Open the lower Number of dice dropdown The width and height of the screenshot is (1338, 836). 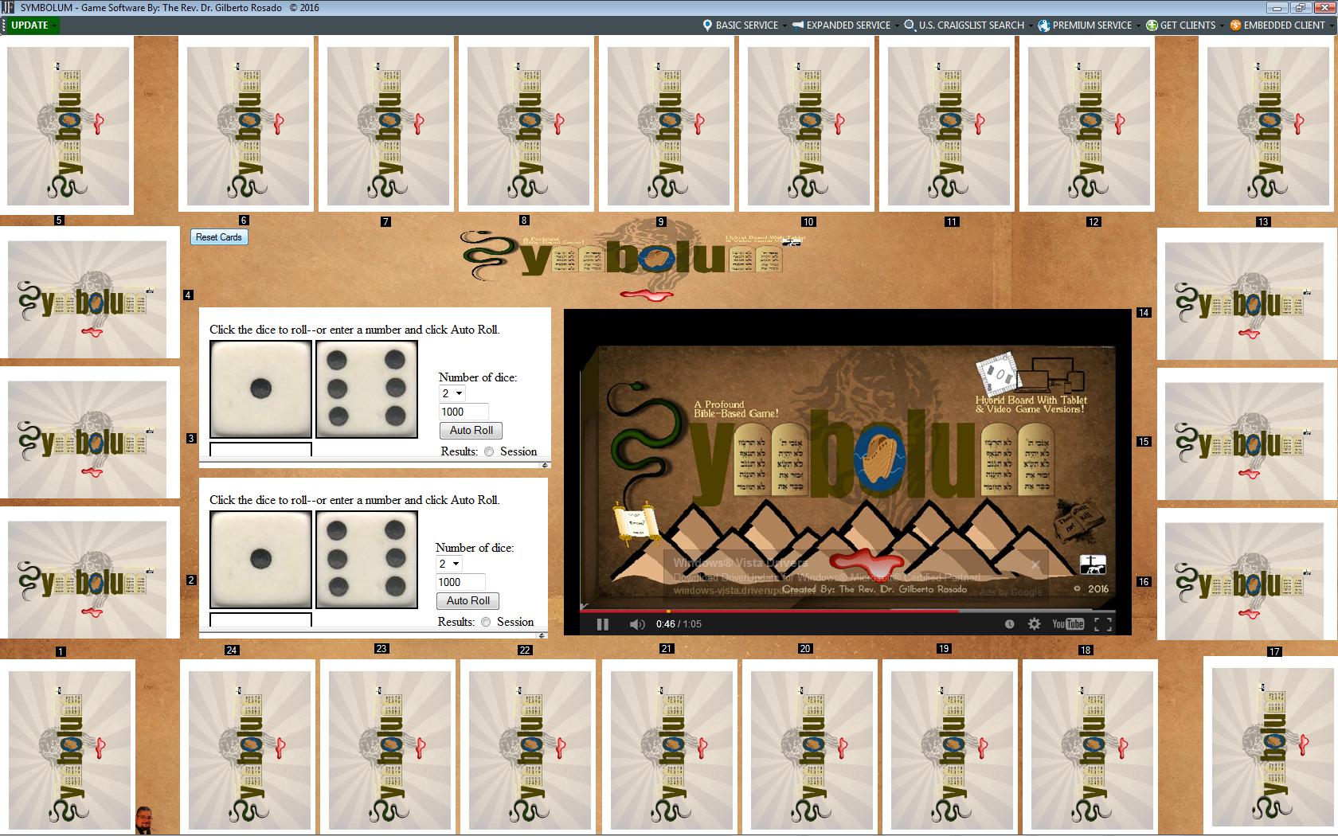448,564
